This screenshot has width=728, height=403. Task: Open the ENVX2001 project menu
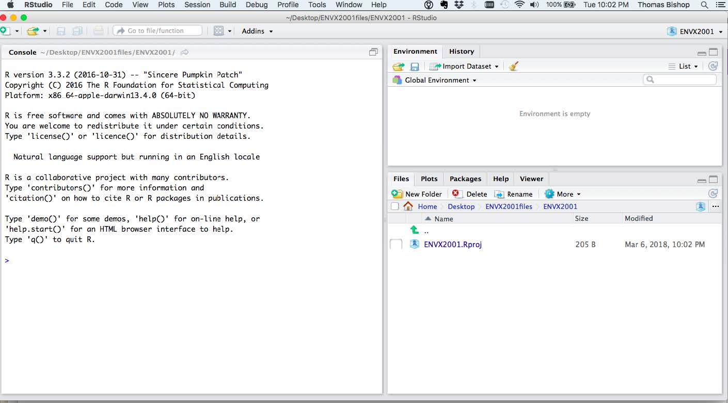coord(695,31)
